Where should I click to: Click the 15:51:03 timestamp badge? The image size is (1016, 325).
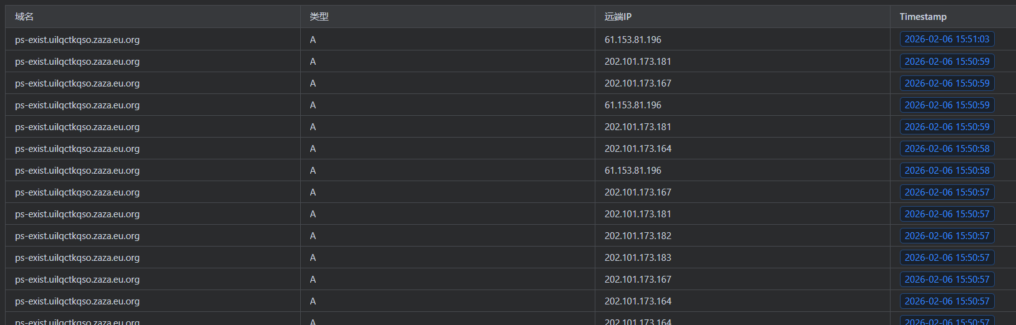point(946,39)
